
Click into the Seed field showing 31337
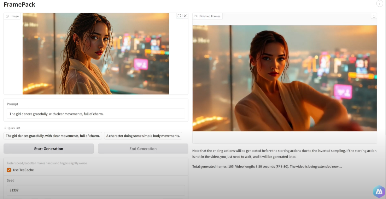click(96, 190)
